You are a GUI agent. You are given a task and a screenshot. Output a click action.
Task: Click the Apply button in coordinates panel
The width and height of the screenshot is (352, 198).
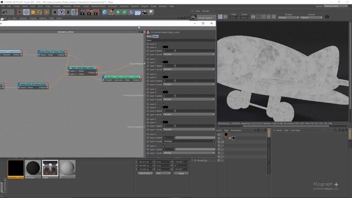click(x=181, y=173)
